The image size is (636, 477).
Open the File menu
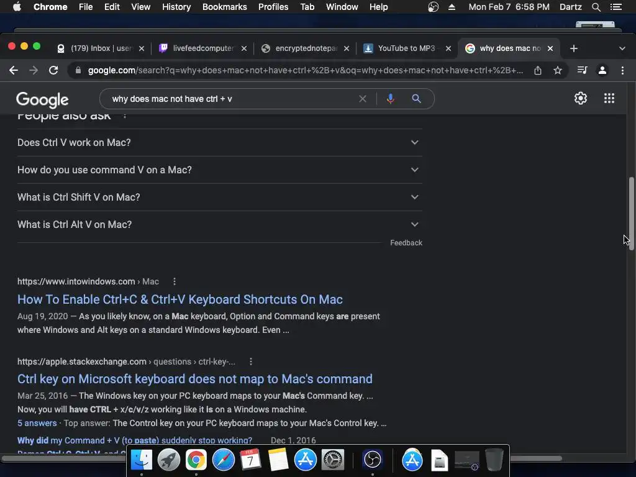click(86, 7)
